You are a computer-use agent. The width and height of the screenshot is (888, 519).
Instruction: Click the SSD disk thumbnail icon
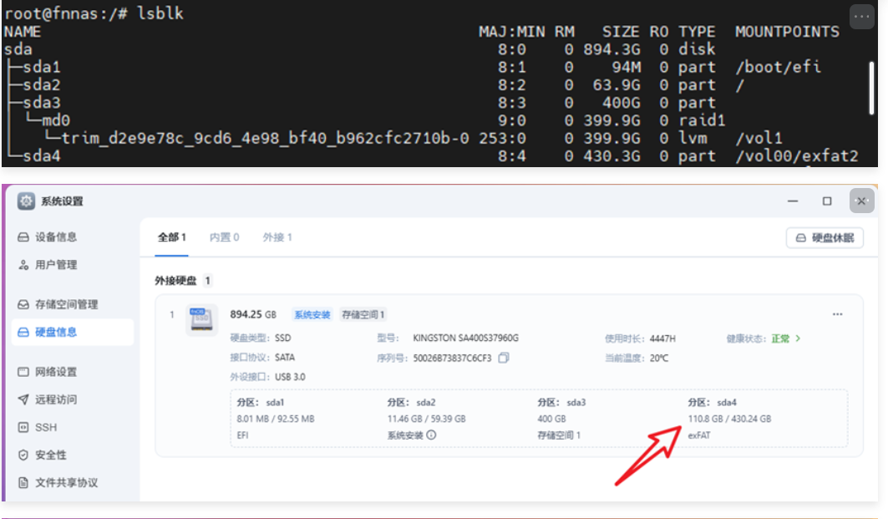point(201,320)
